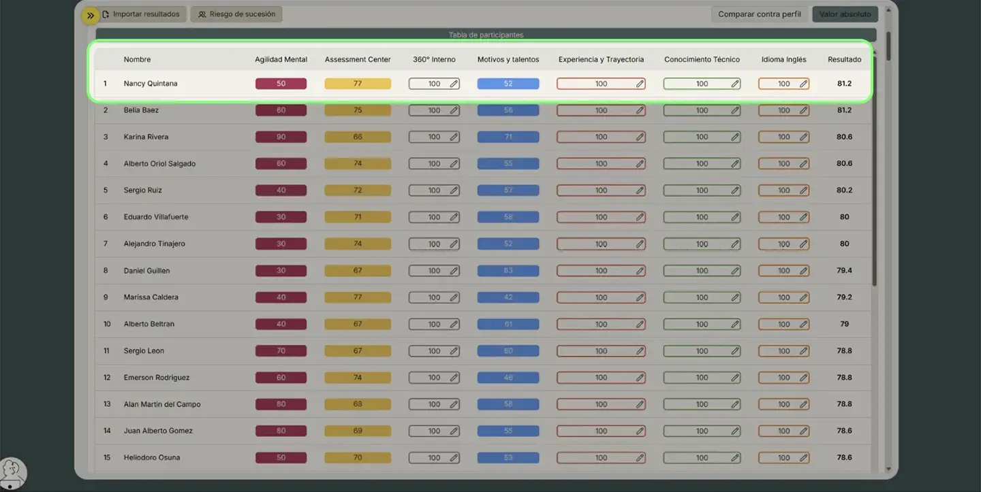
Task: Edit Eduardo Villafuerte's 360° Interno pencil icon
Action: click(x=454, y=217)
